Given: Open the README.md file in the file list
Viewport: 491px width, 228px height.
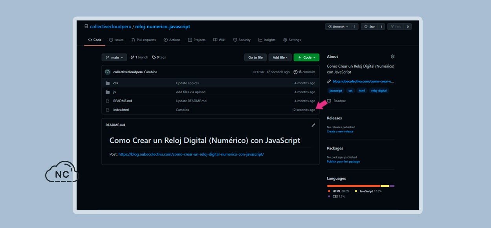Looking at the screenshot, I should point(123,101).
